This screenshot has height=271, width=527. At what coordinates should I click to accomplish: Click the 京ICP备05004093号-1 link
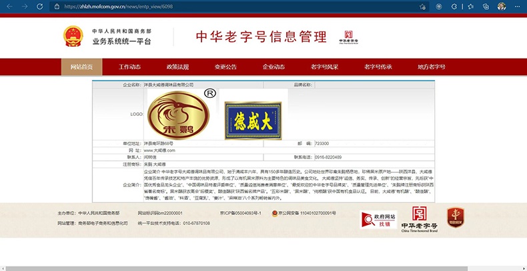240,213
